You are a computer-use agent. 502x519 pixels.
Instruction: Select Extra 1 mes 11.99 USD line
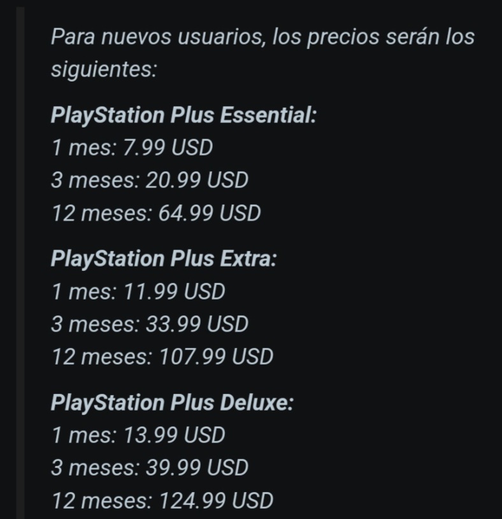click(x=139, y=291)
